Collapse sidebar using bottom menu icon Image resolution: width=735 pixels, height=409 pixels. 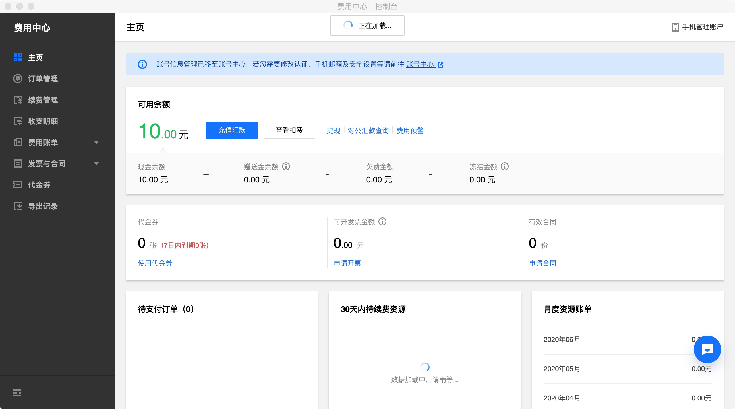tap(17, 393)
